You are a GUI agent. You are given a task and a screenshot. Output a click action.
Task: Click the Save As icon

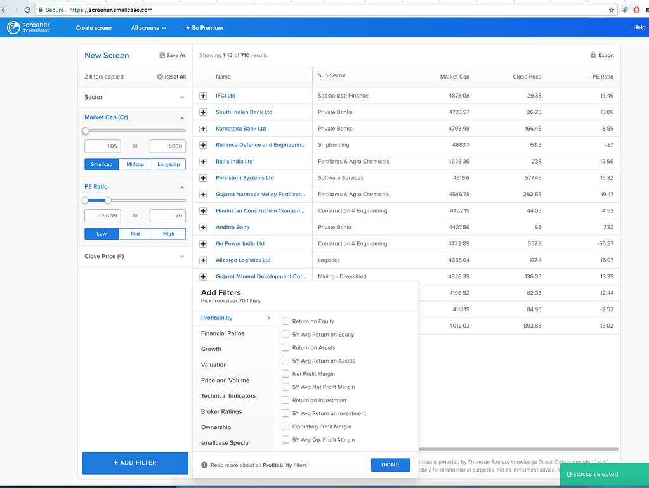pos(162,56)
